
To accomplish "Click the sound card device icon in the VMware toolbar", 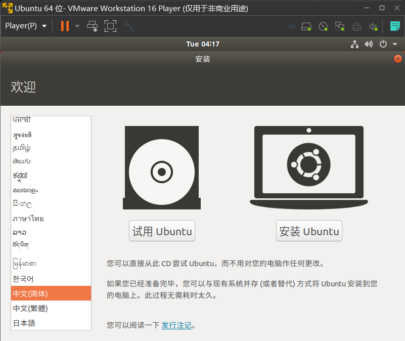I will pos(373,26).
